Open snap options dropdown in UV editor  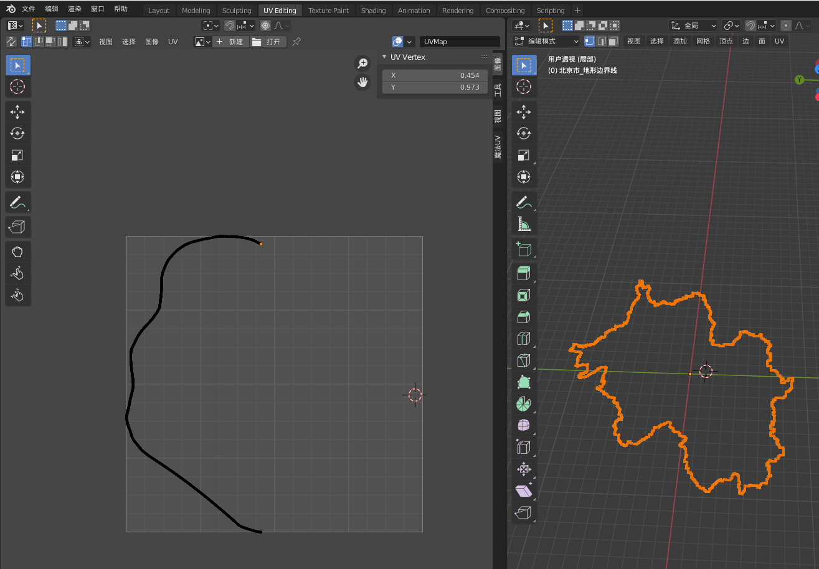tap(245, 26)
